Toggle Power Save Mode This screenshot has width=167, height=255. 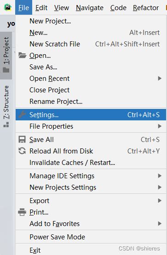click(91, 237)
